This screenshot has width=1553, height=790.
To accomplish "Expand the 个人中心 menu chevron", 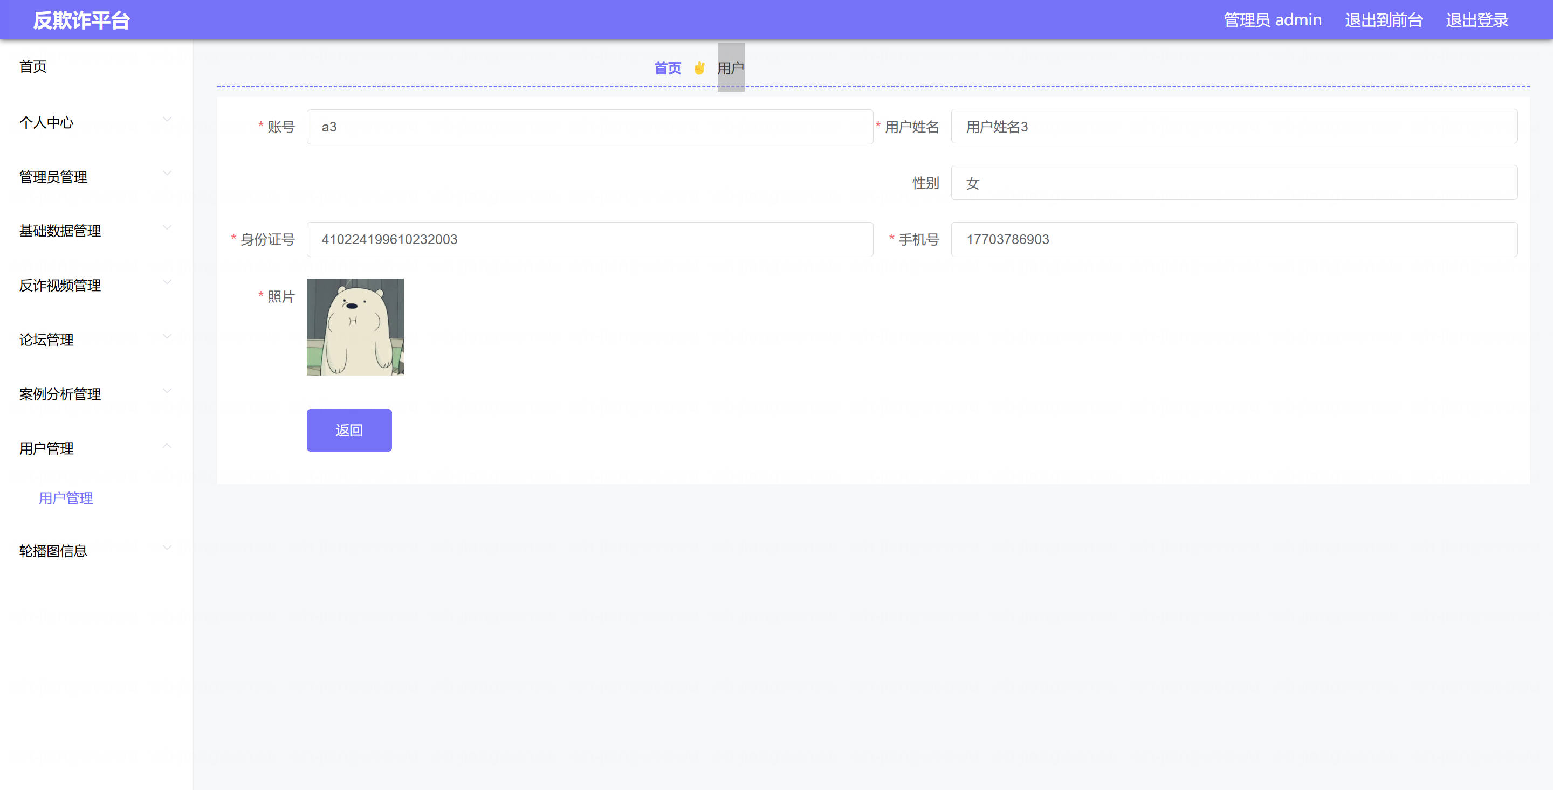I will click(167, 119).
